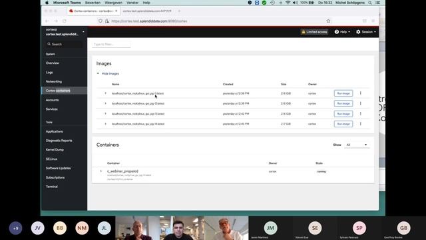
Task: Open Subscriptions in sidebar
Action: [x=55, y=177]
